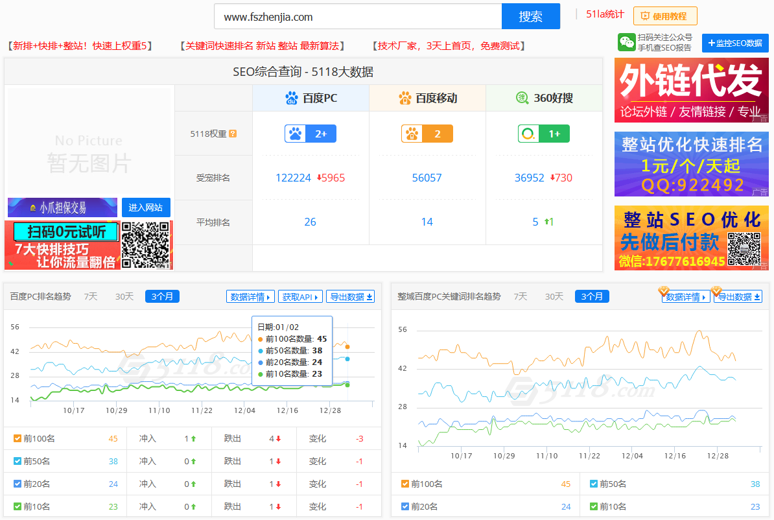The height and width of the screenshot is (520, 774).
Task: Click the green 360好搜 search icon
Action: 522,98
